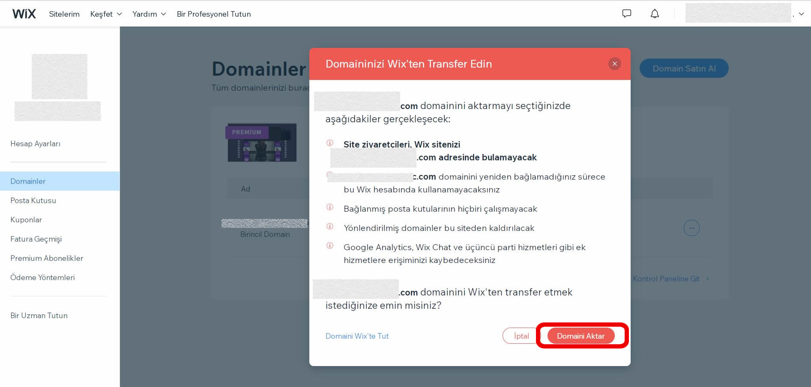811x387 pixels.
Task: Click warning icon beside Yönlendirilmiş domainler line
Action: (330, 226)
